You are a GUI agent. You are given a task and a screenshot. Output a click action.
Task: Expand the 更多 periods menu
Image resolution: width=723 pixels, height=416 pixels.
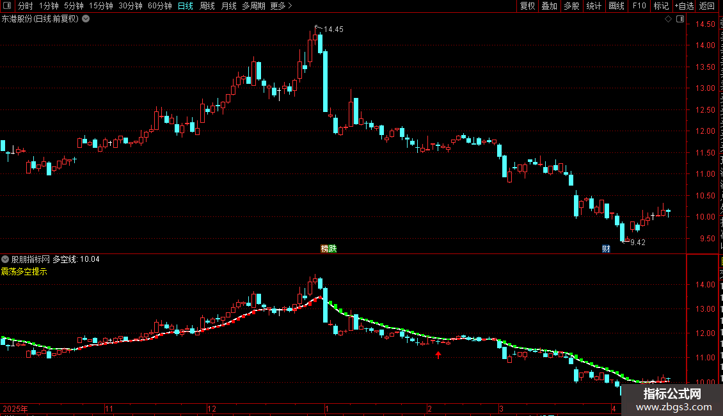click(x=281, y=6)
